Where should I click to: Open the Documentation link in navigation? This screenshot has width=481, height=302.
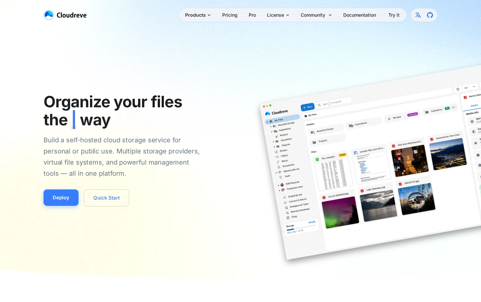click(x=360, y=15)
